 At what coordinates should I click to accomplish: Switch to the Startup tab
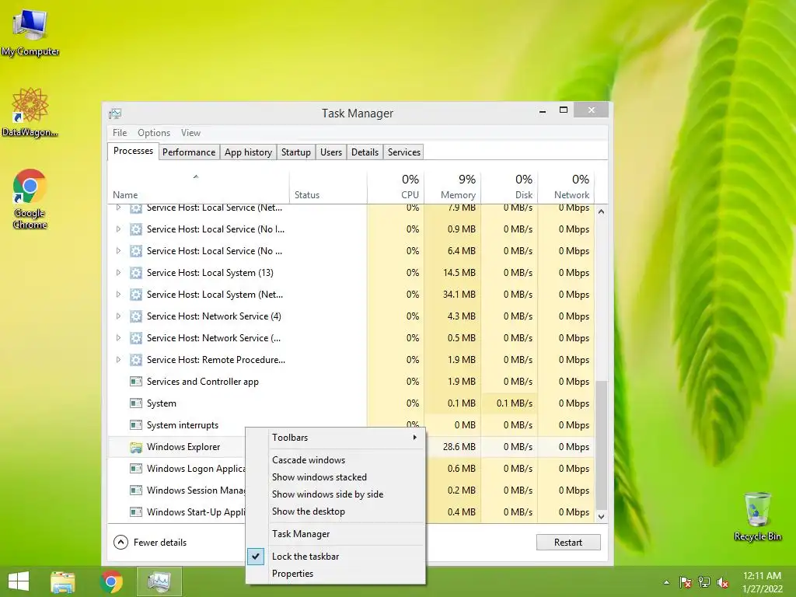tap(296, 152)
